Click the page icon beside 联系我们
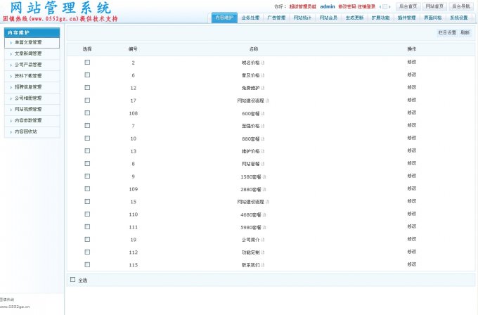This screenshot has width=478, height=315. 263,265
